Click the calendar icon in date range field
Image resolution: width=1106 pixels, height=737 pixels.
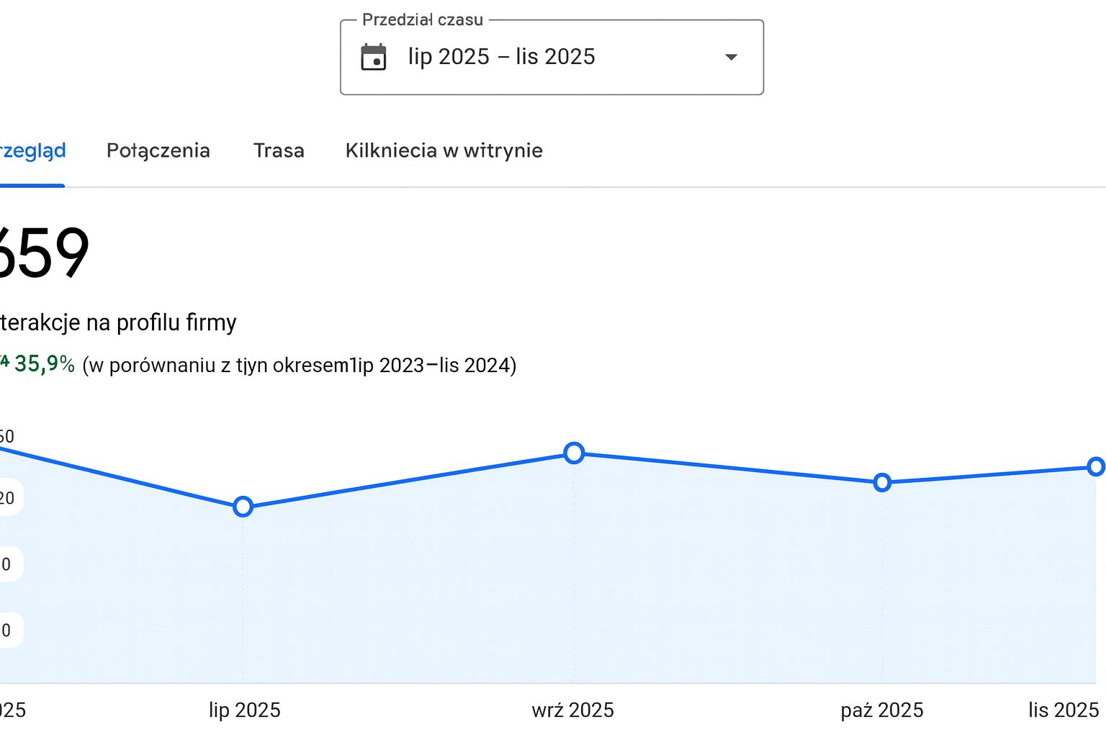coord(374,58)
